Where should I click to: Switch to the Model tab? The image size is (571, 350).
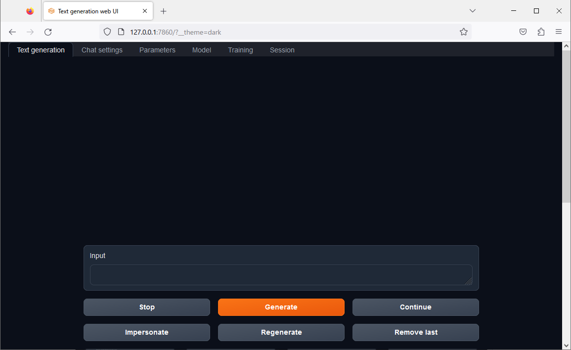pos(202,50)
